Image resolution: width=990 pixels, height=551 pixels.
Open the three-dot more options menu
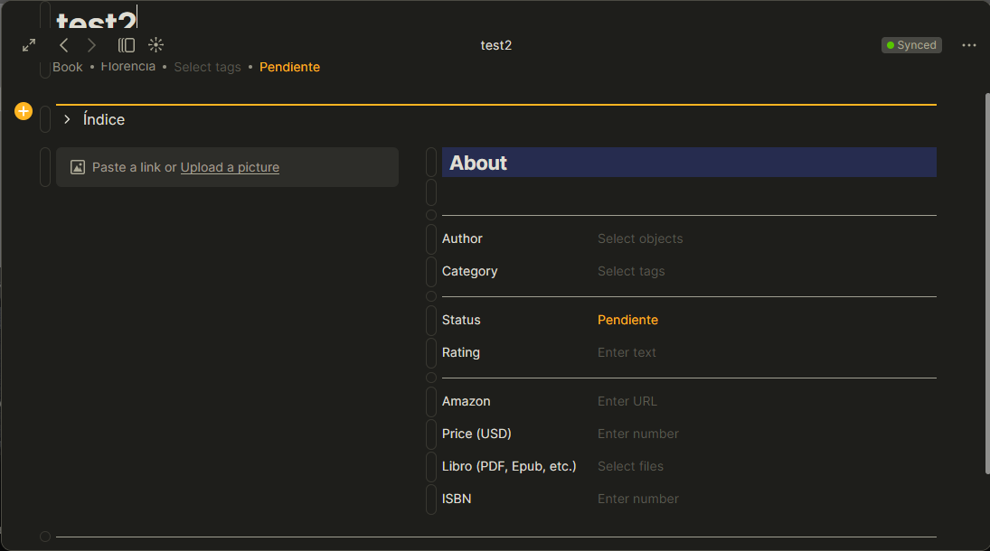pyautogui.click(x=969, y=45)
